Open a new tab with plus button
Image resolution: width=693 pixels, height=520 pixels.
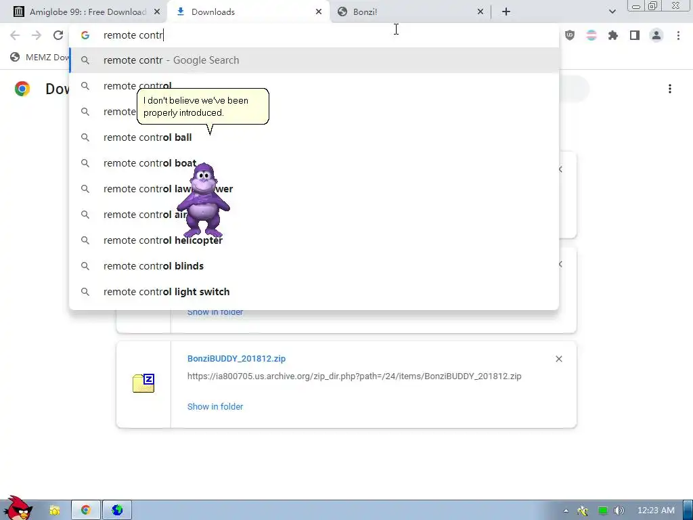506,12
